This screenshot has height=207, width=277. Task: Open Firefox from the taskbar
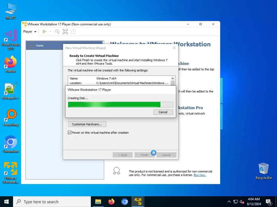pyautogui.click(x=111, y=202)
